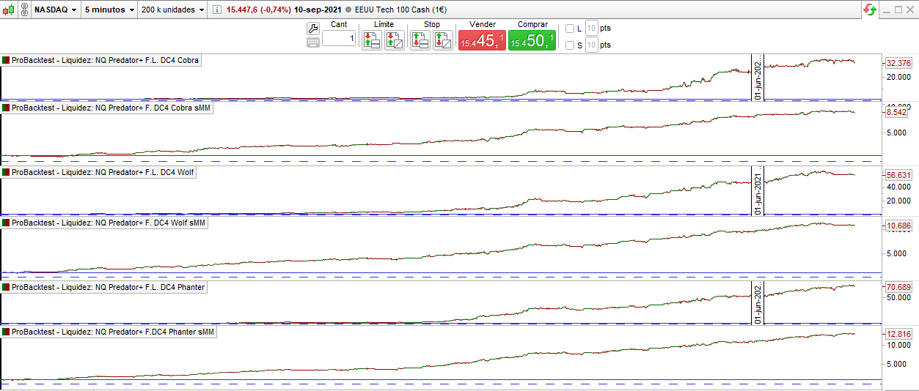Click 01-jun-2021 date marker in Wolf panel

click(x=758, y=190)
